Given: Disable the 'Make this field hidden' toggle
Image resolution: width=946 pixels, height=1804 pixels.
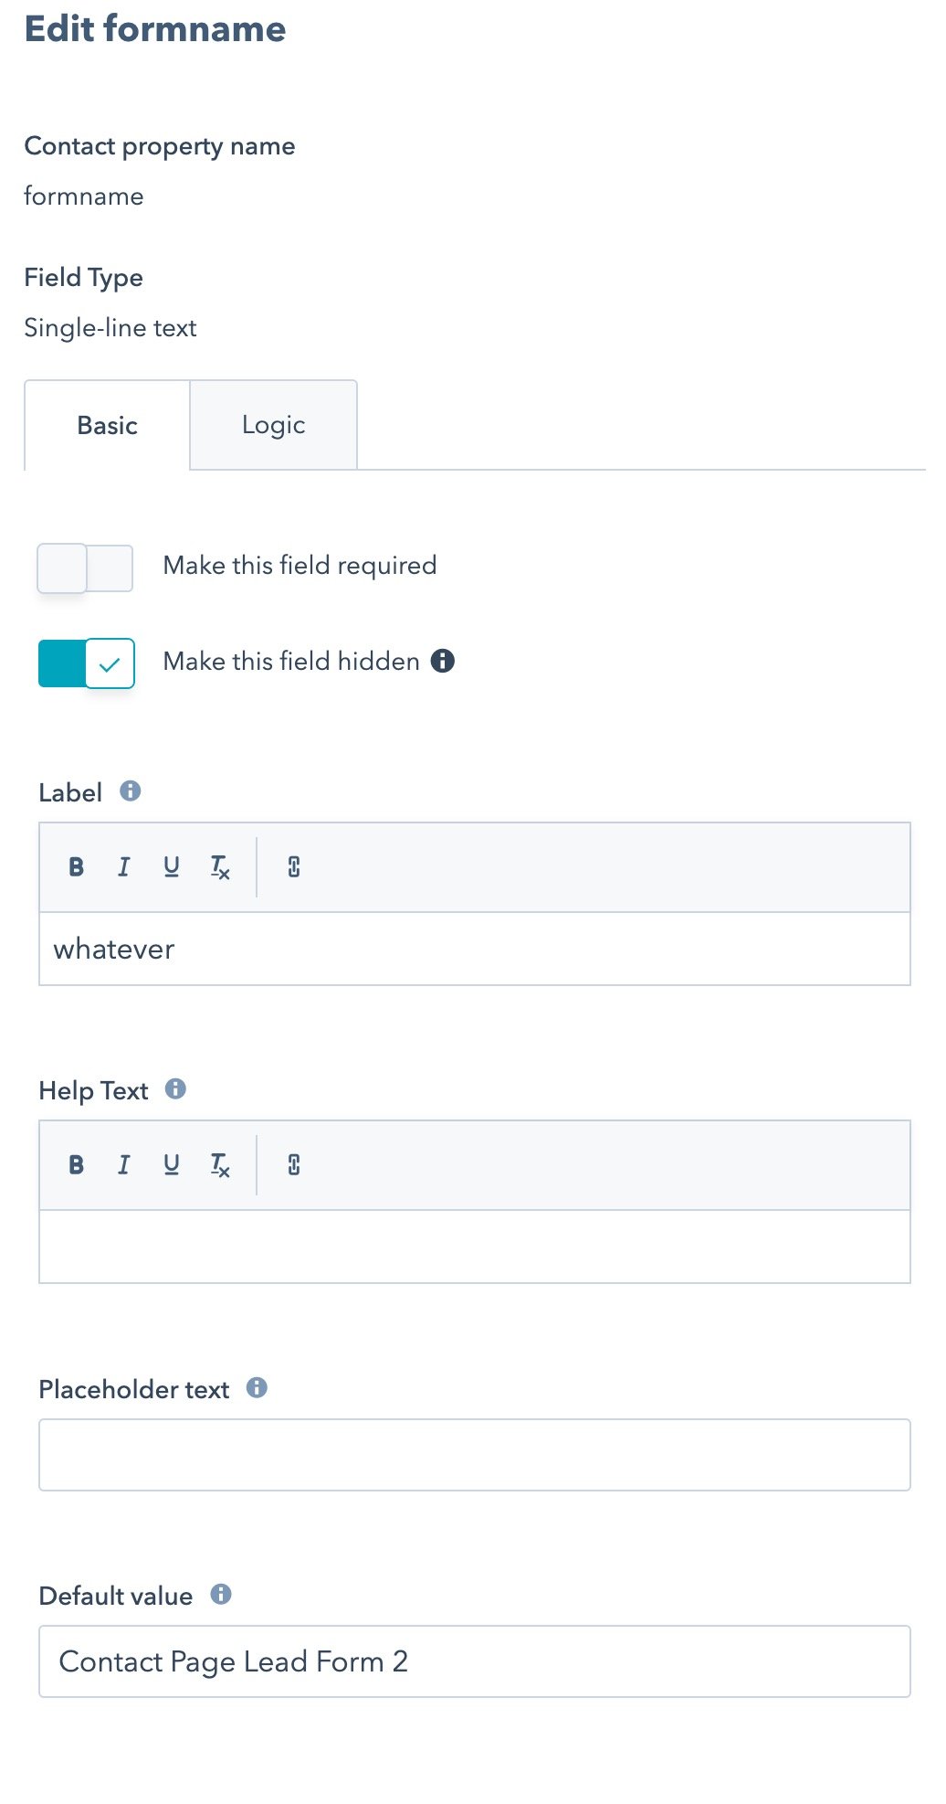Looking at the screenshot, I should [86, 663].
